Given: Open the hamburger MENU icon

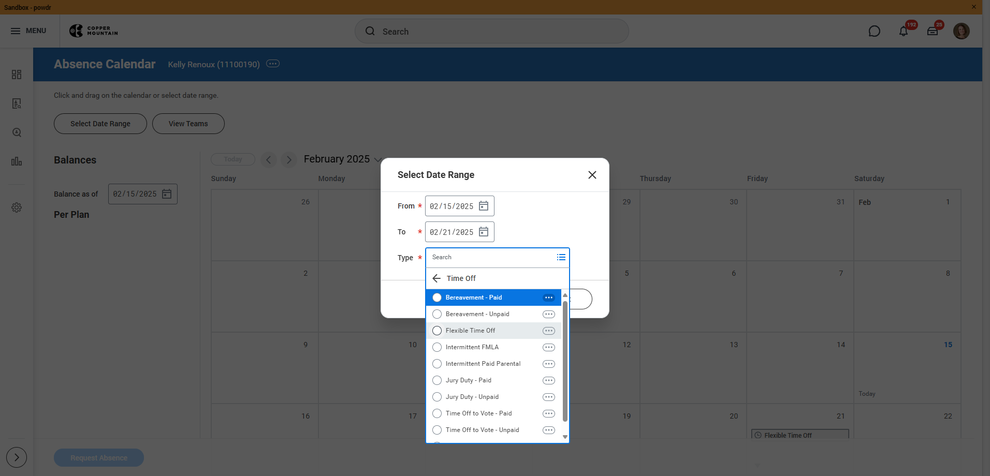Looking at the screenshot, I should [x=16, y=31].
